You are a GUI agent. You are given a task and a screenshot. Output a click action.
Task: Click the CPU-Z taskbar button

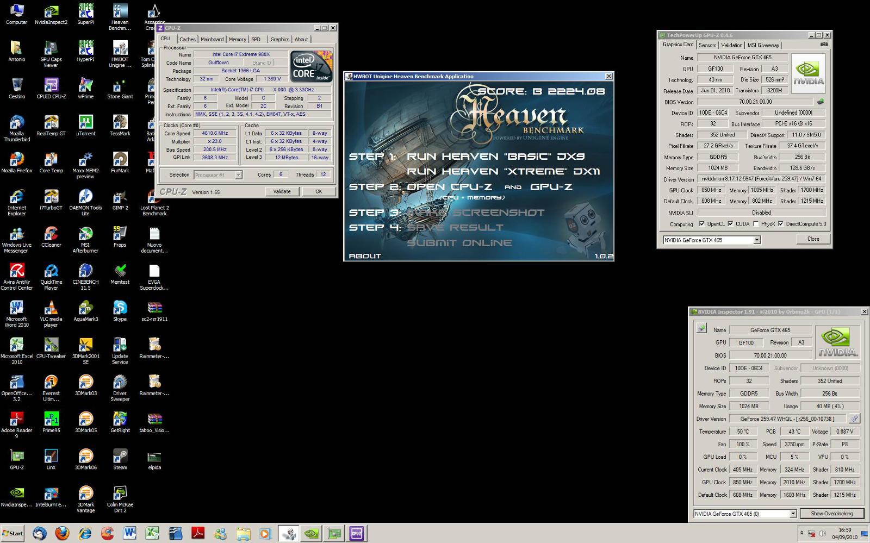[x=356, y=533]
